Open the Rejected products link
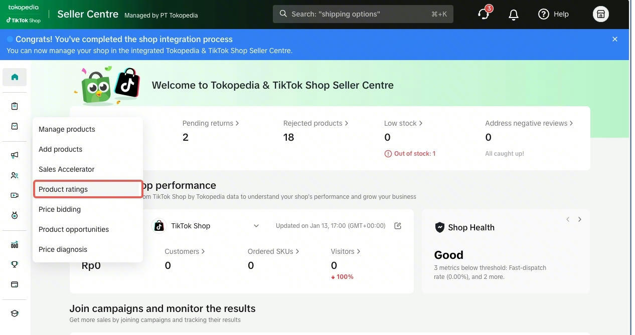635x335 pixels. [x=315, y=123]
